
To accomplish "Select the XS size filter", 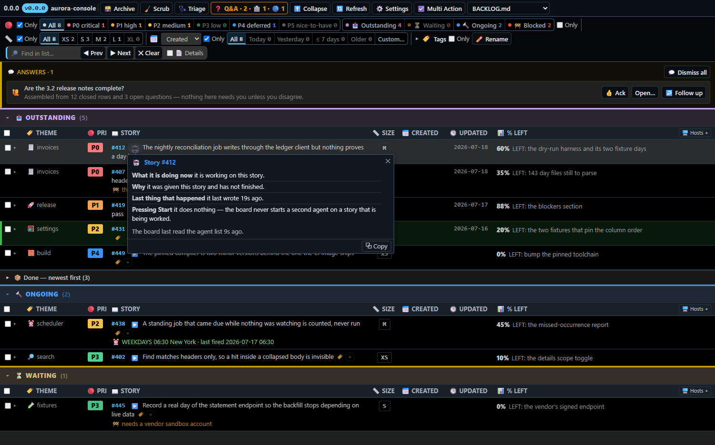I will (x=68, y=39).
